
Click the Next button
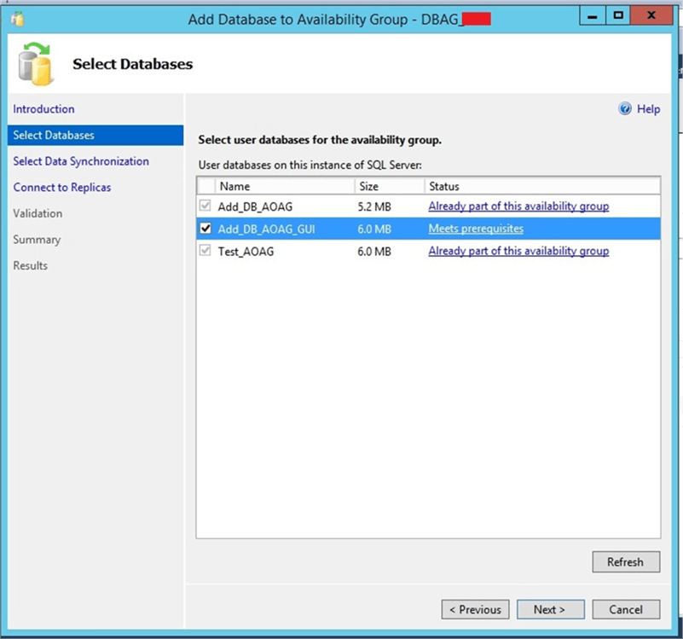(x=550, y=609)
